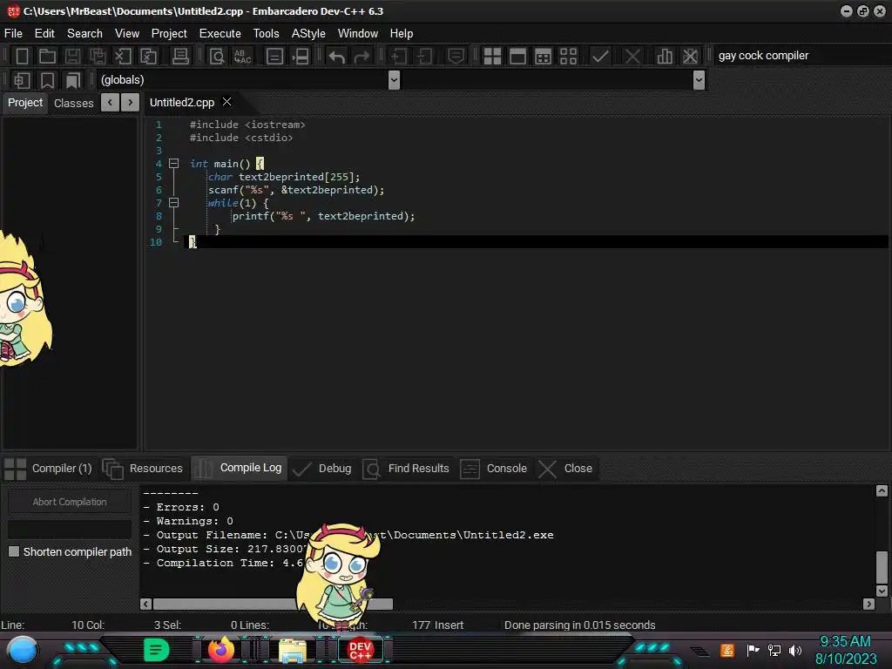The width and height of the screenshot is (892, 669).
Task: Click the Goto Line toolbar icon
Action: tap(274, 57)
